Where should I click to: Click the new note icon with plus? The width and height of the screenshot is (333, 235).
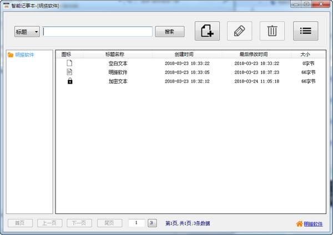[207, 31]
